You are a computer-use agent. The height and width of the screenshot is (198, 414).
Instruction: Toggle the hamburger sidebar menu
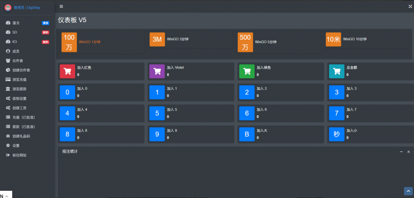(61, 6)
